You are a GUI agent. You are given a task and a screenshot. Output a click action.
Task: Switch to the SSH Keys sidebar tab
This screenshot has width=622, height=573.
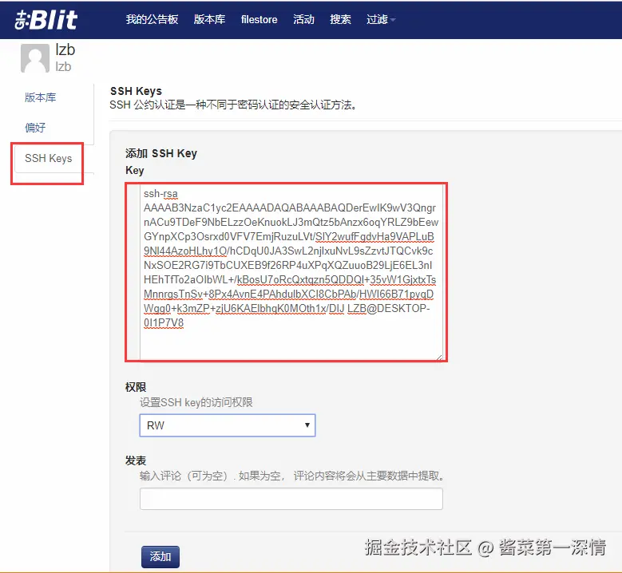49,158
